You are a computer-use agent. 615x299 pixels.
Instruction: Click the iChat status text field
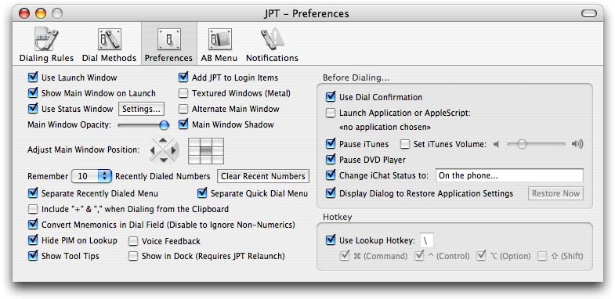pos(509,175)
